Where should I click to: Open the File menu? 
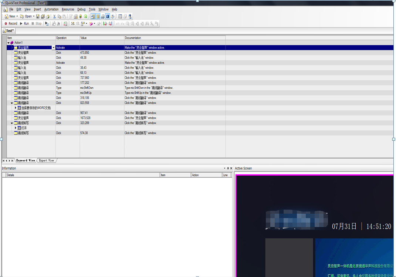(11, 9)
